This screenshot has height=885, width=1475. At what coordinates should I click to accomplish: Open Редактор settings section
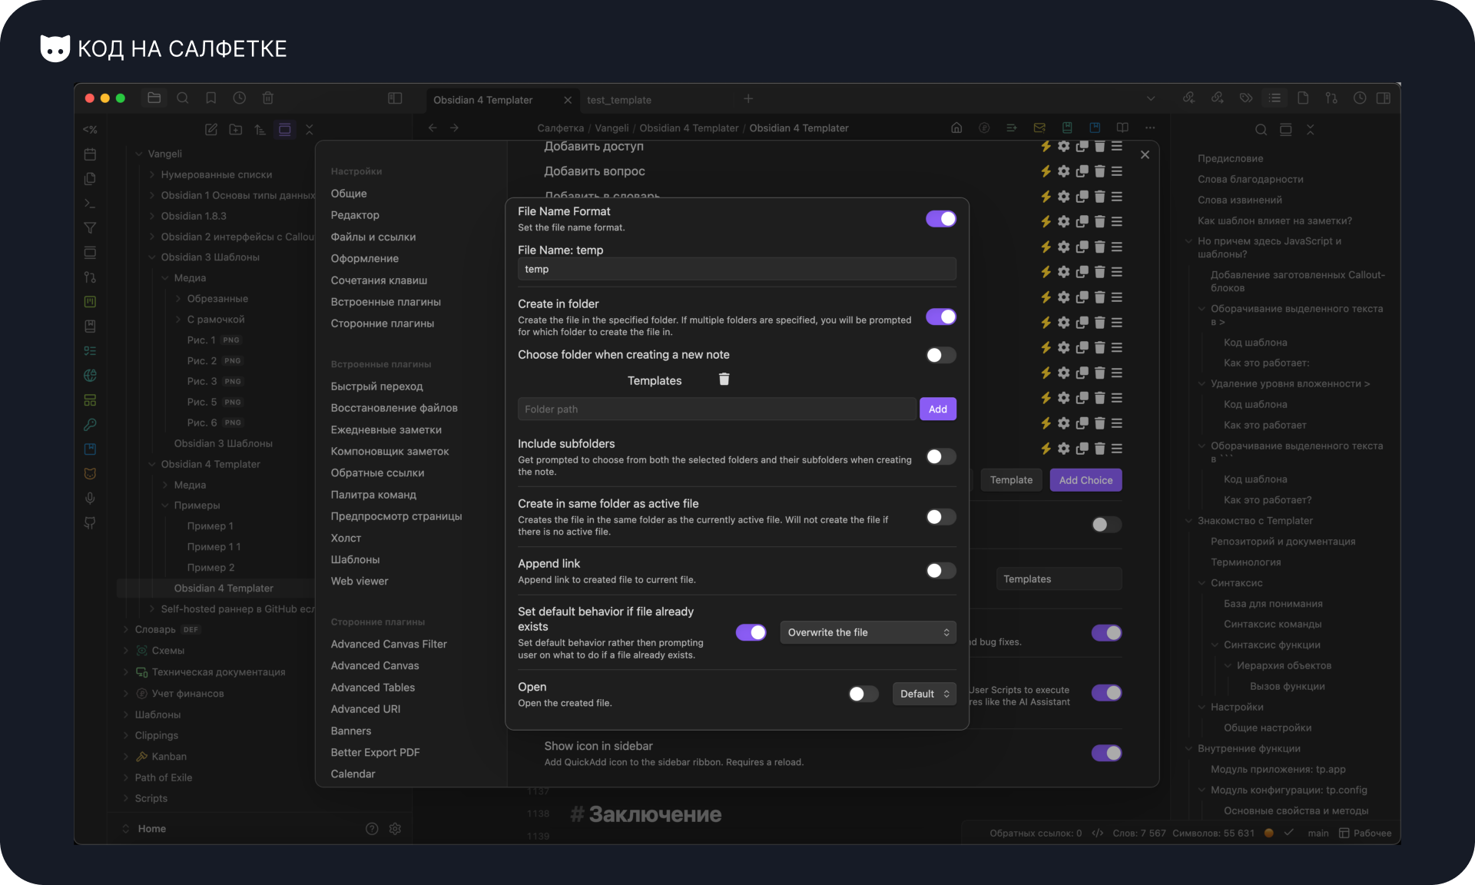pos(355,215)
